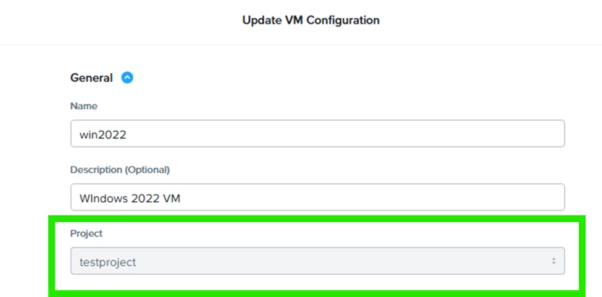This screenshot has height=297, width=602.
Task: Click the General section heading
Action: [x=91, y=78]
